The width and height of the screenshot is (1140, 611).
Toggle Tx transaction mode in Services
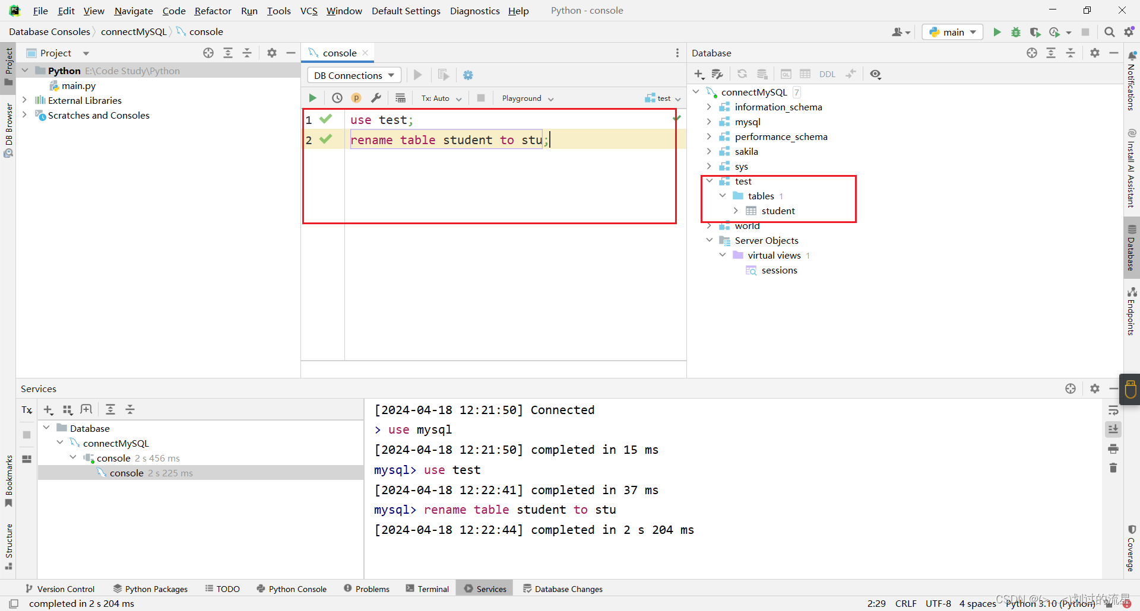tap(27, 410)
